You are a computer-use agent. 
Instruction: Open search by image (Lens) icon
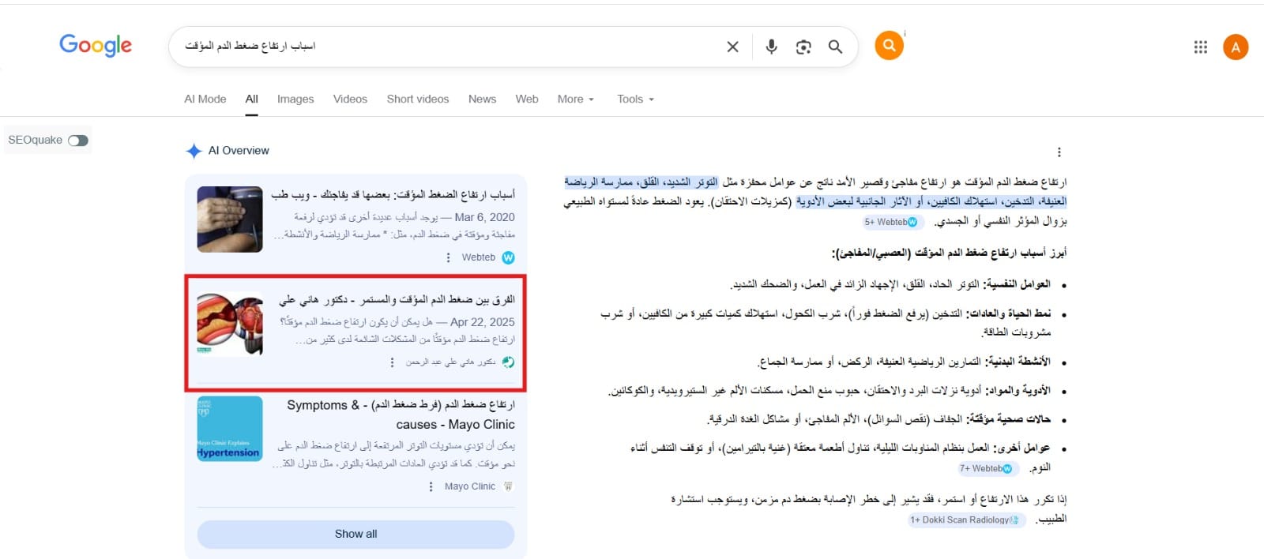click(x=803, y=47)
